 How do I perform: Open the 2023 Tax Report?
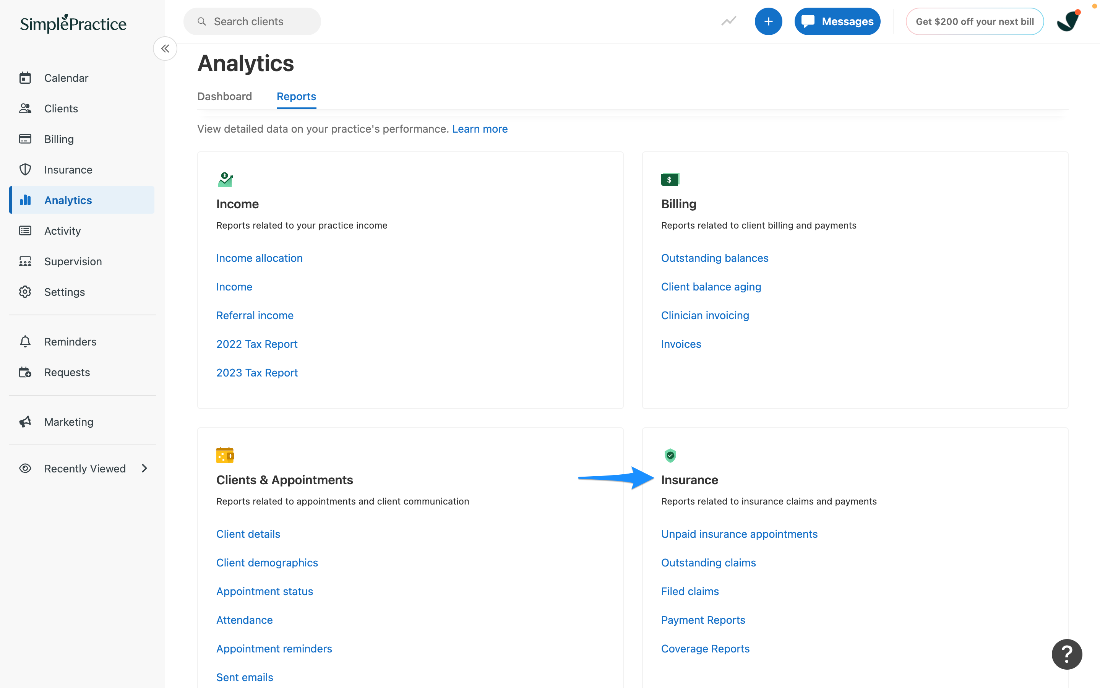257,373
